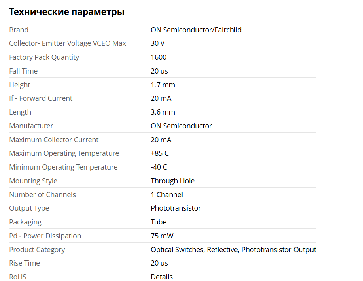
Task: Select the 30 V voltage value
Action: pos(157,43)
